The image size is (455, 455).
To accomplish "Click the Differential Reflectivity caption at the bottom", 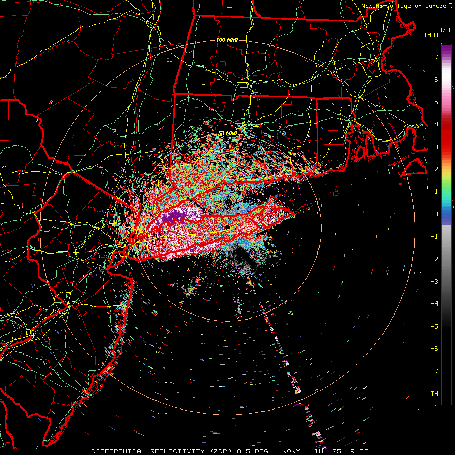I will (230, 451).
